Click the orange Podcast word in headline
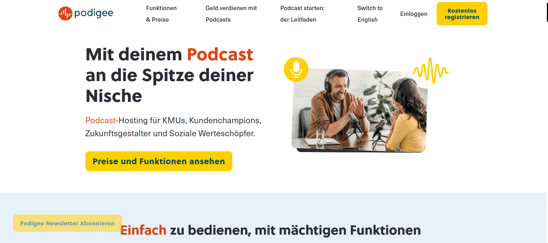Image resolution: width=548 pixels, height=243 pixels. tap(220, 54)
